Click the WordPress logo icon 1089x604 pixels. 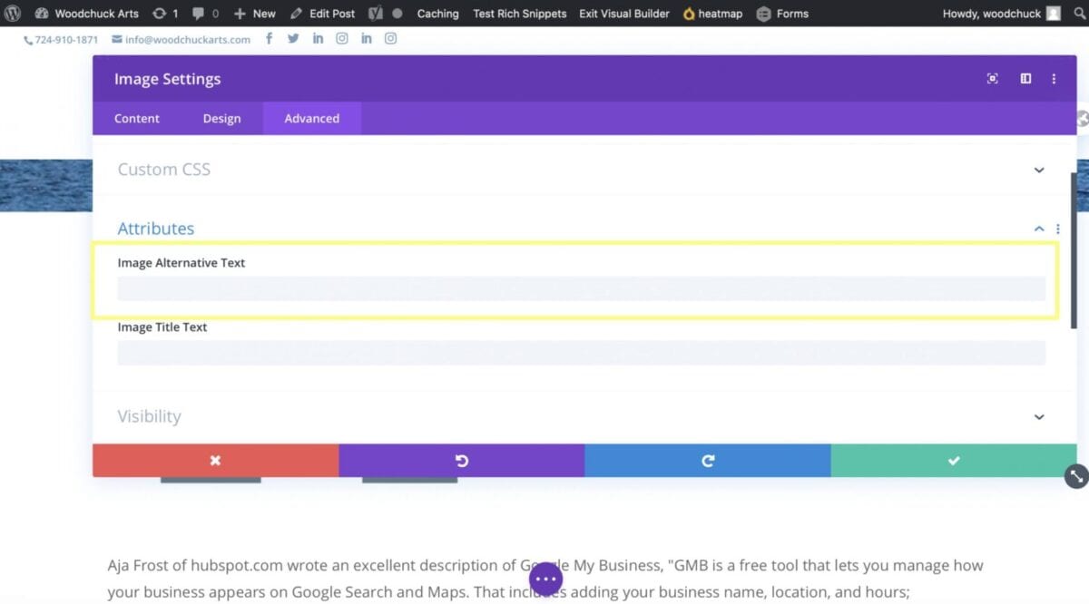[x=13, y=14]
